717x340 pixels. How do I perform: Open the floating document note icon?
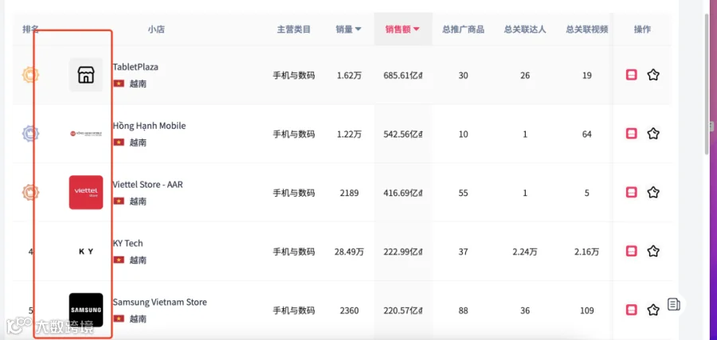tap(673, 304)
